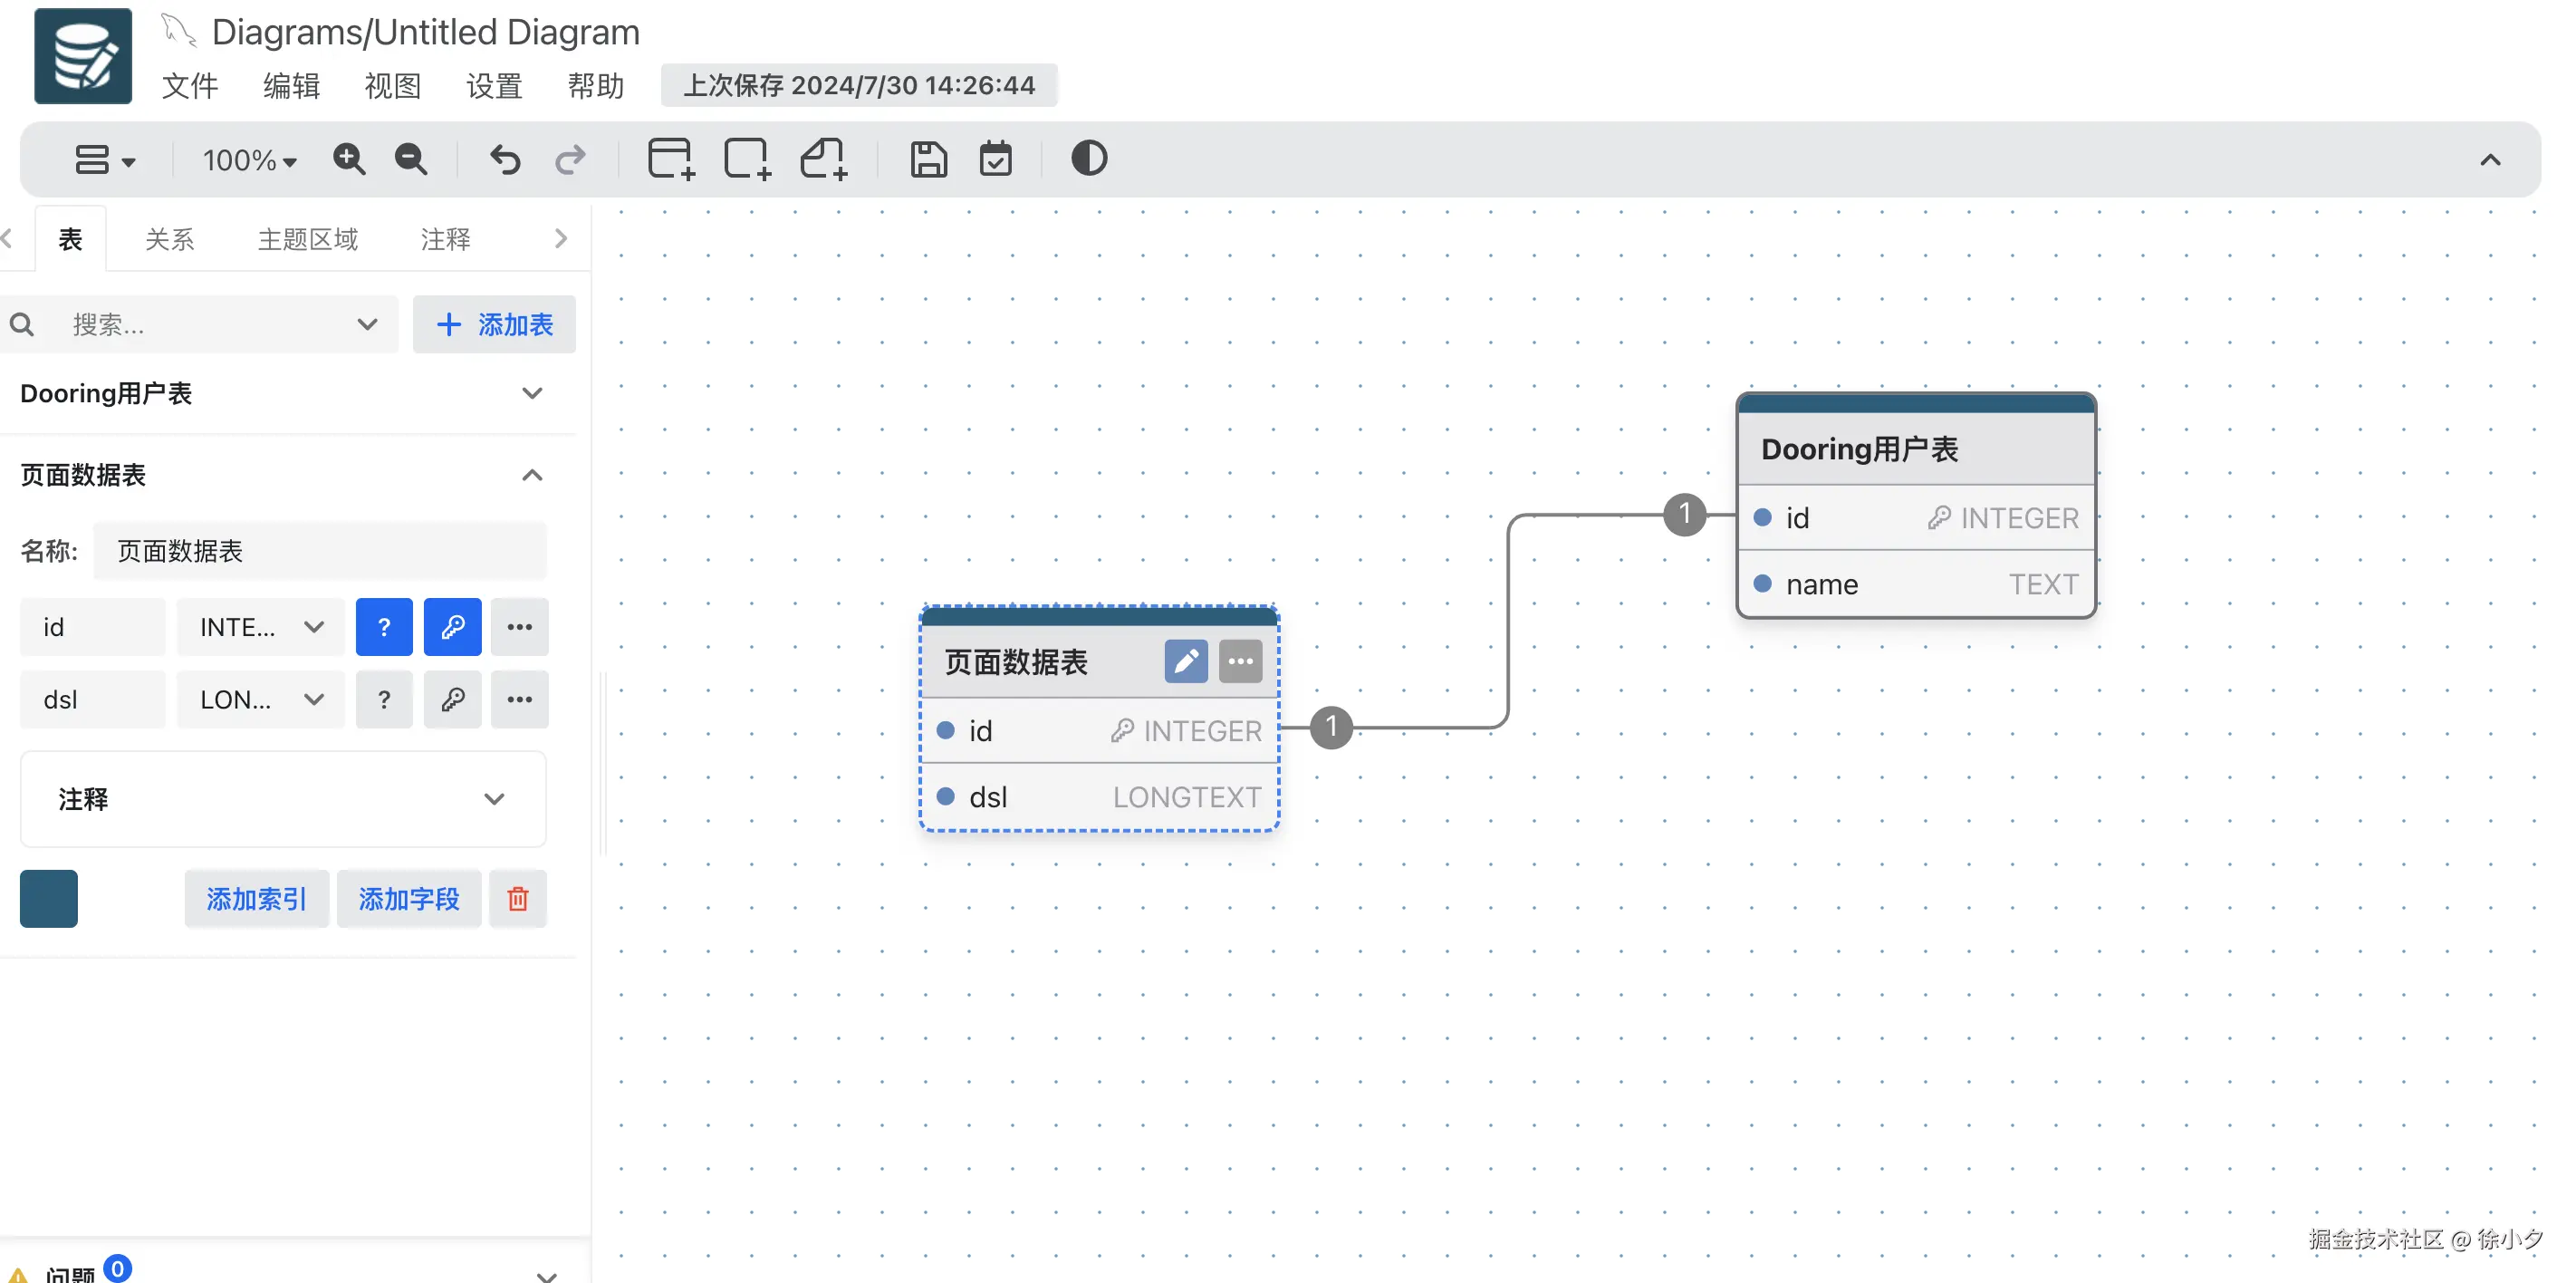Click the undo arrow icon

tap(505, 159)
